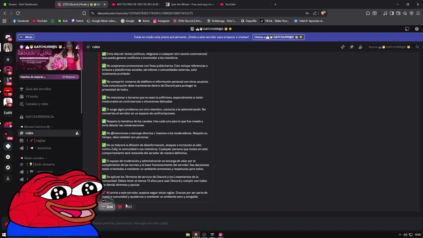Click the download apps icon in server list

tap(8, 178)
